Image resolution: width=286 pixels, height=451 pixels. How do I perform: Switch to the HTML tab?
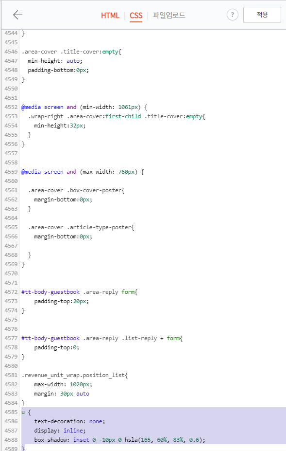(x=110, y=15)
